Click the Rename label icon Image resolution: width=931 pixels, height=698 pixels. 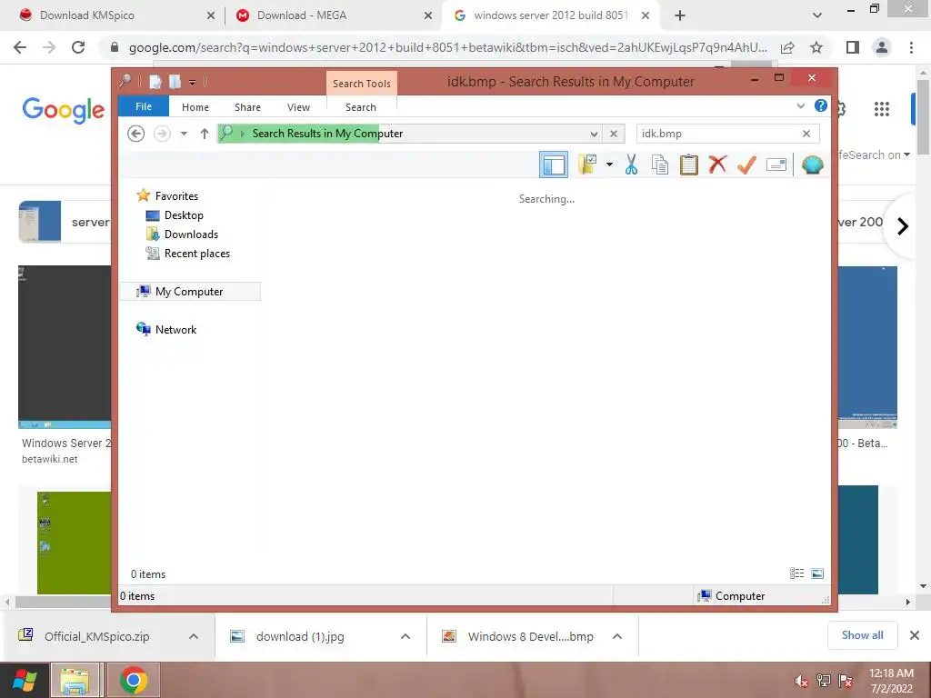pos(776,165)
